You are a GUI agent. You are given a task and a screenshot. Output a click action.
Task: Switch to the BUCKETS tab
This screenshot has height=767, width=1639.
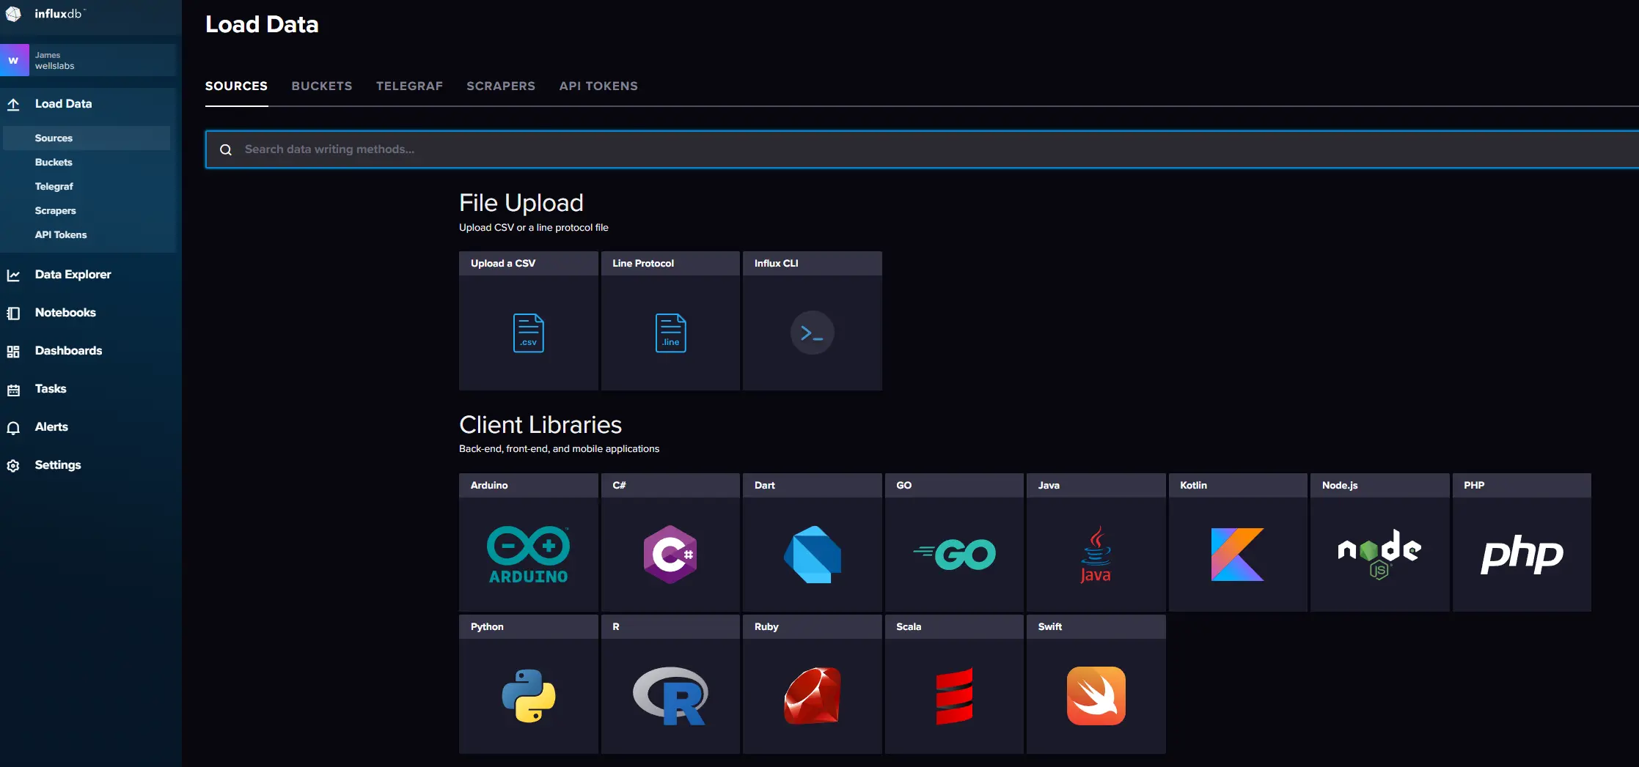(x=322, y=86)
